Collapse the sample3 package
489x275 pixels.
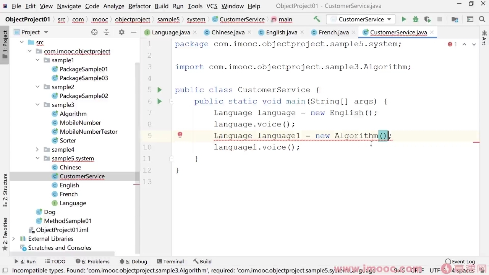click(37, 105)
